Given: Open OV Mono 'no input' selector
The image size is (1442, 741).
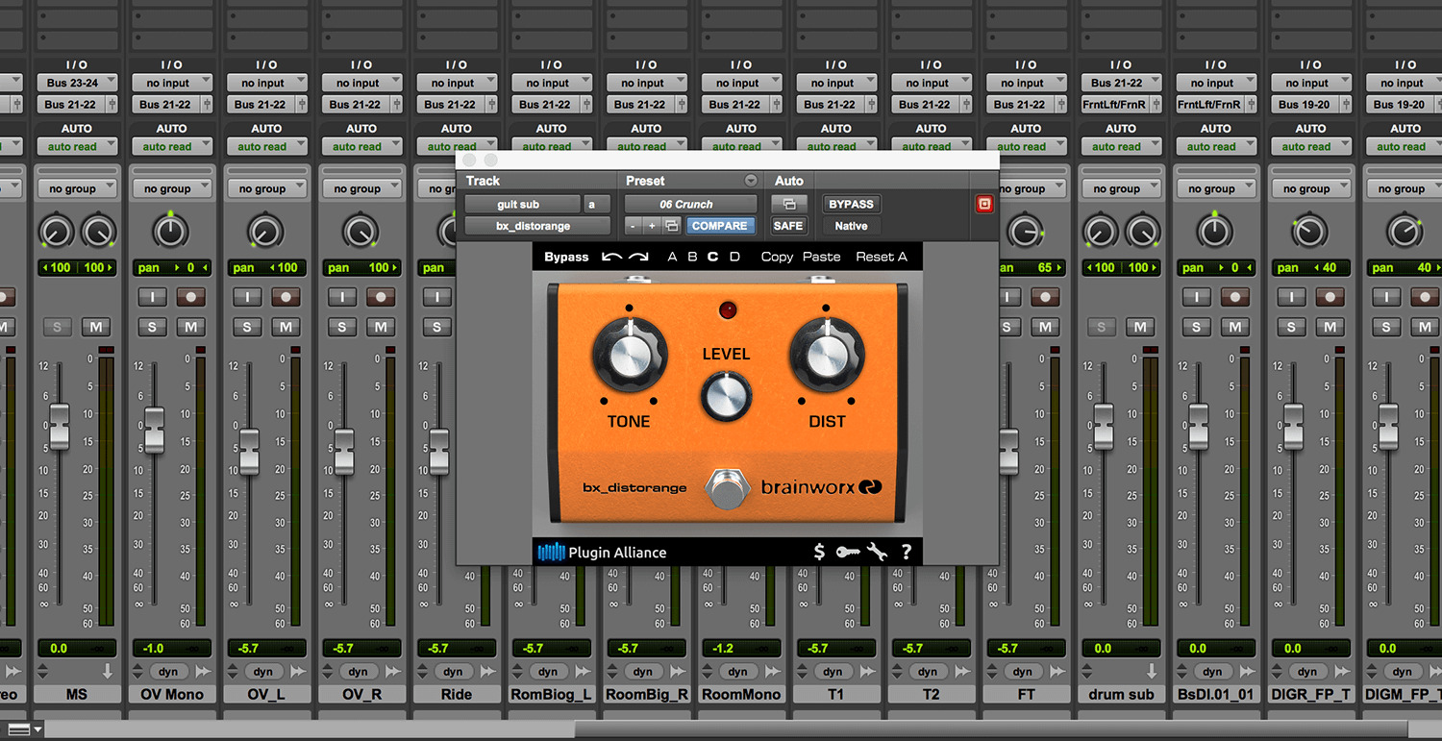Looking at the screenshot, I should 172,83.
